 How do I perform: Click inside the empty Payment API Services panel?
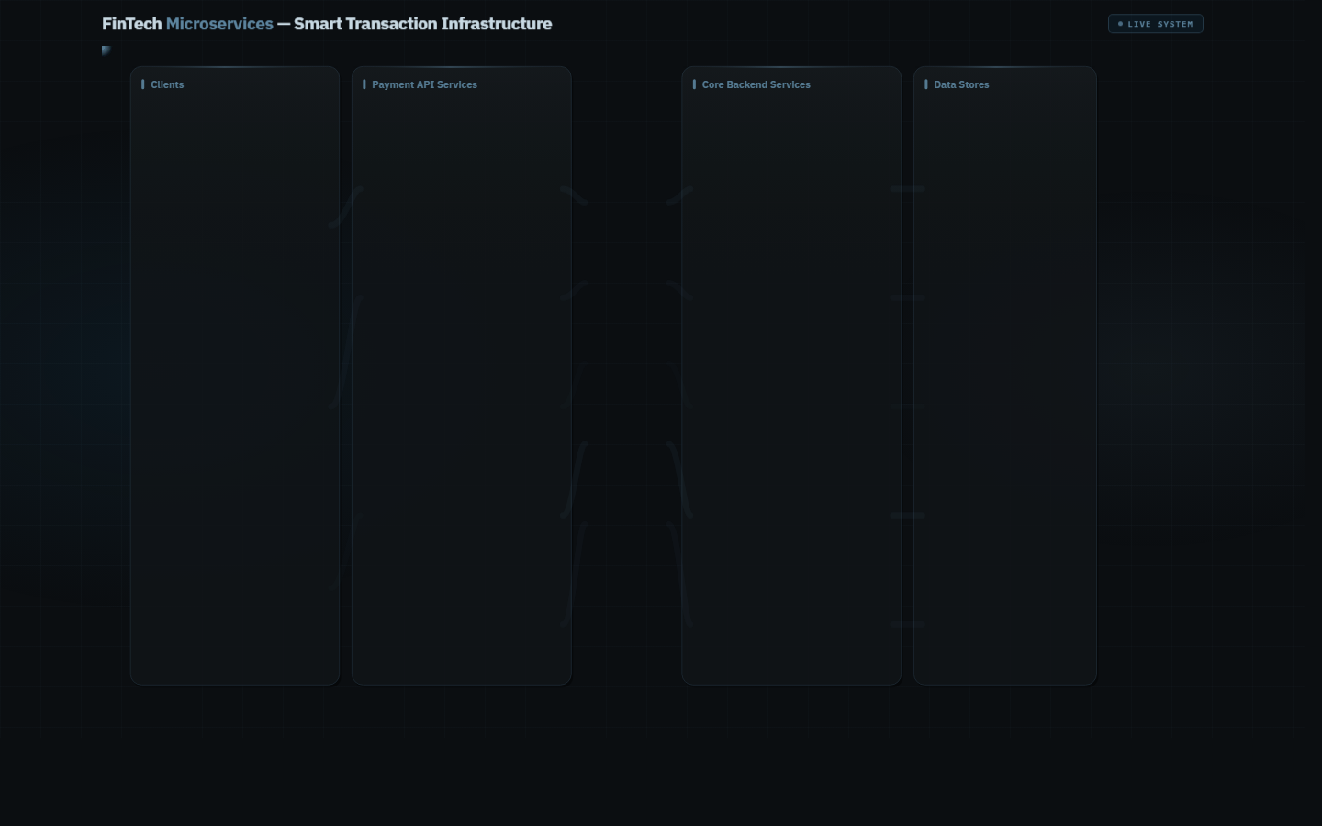click(461, 385)
